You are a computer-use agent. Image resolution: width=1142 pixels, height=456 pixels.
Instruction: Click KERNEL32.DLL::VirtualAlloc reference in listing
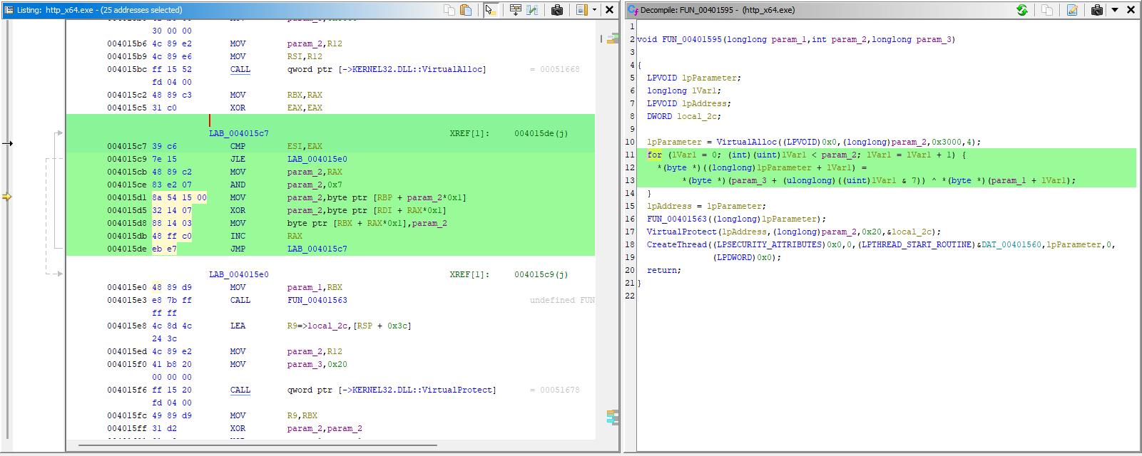419,69
